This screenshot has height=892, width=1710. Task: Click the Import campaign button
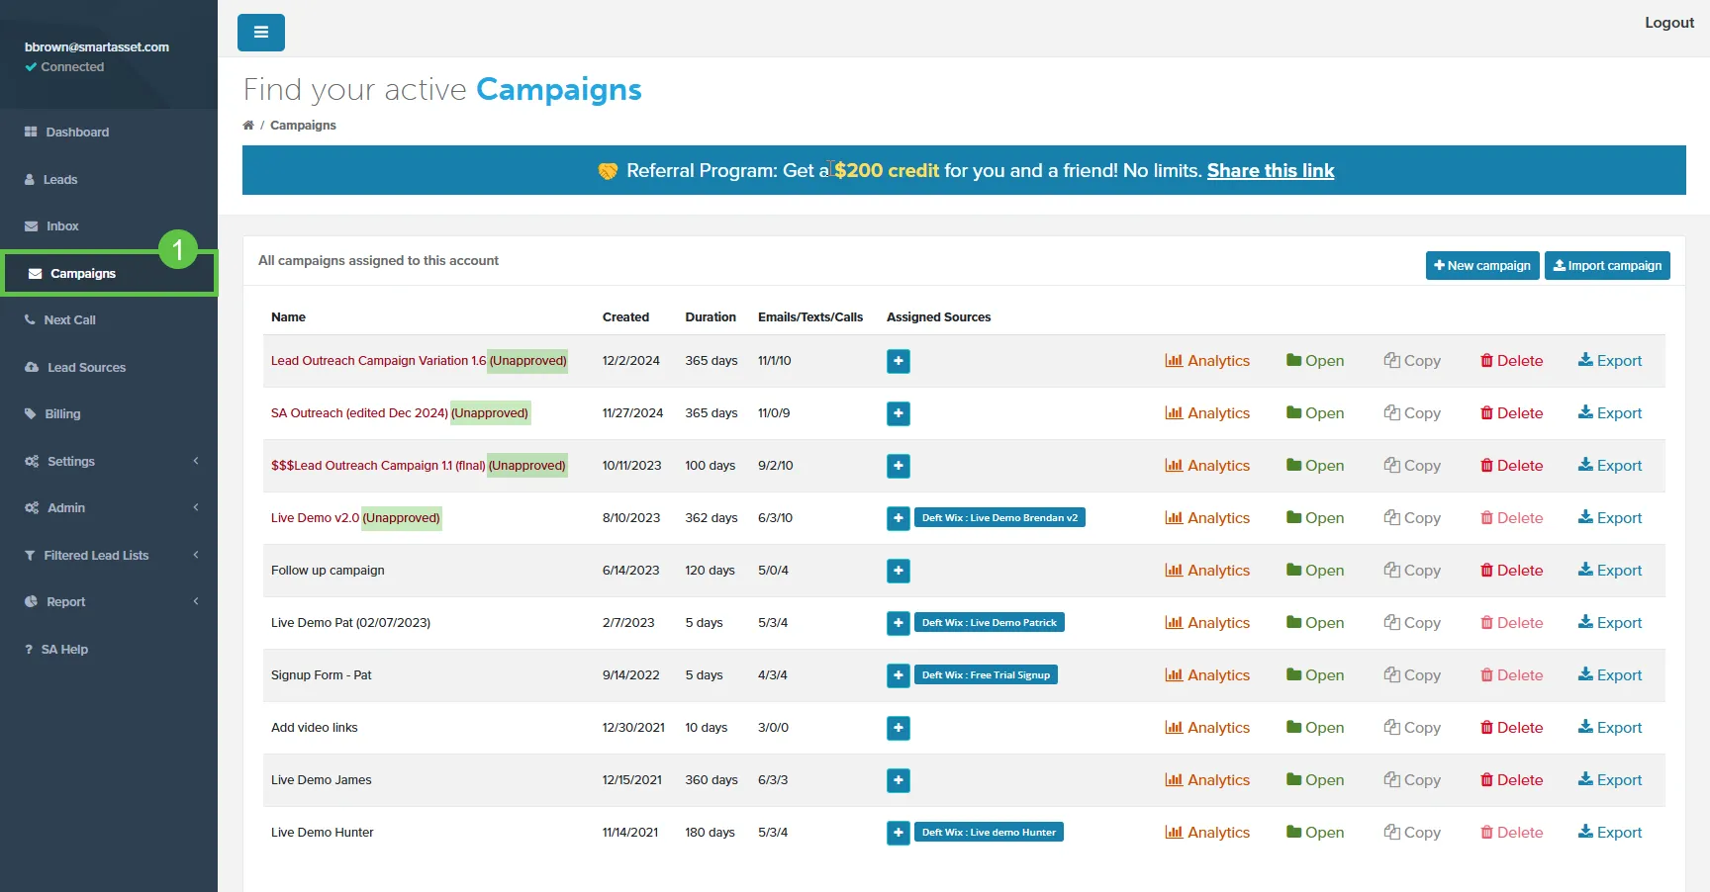1607,266
